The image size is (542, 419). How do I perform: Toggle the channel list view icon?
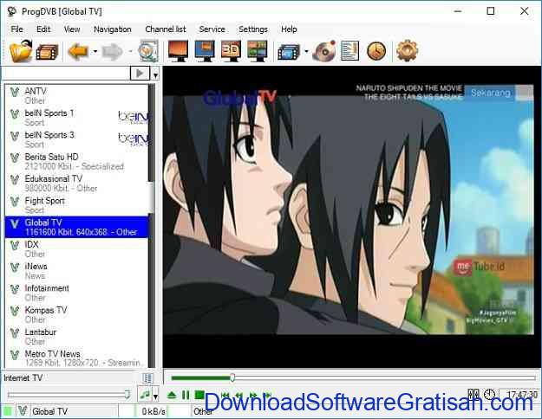(x=147, y=378)
